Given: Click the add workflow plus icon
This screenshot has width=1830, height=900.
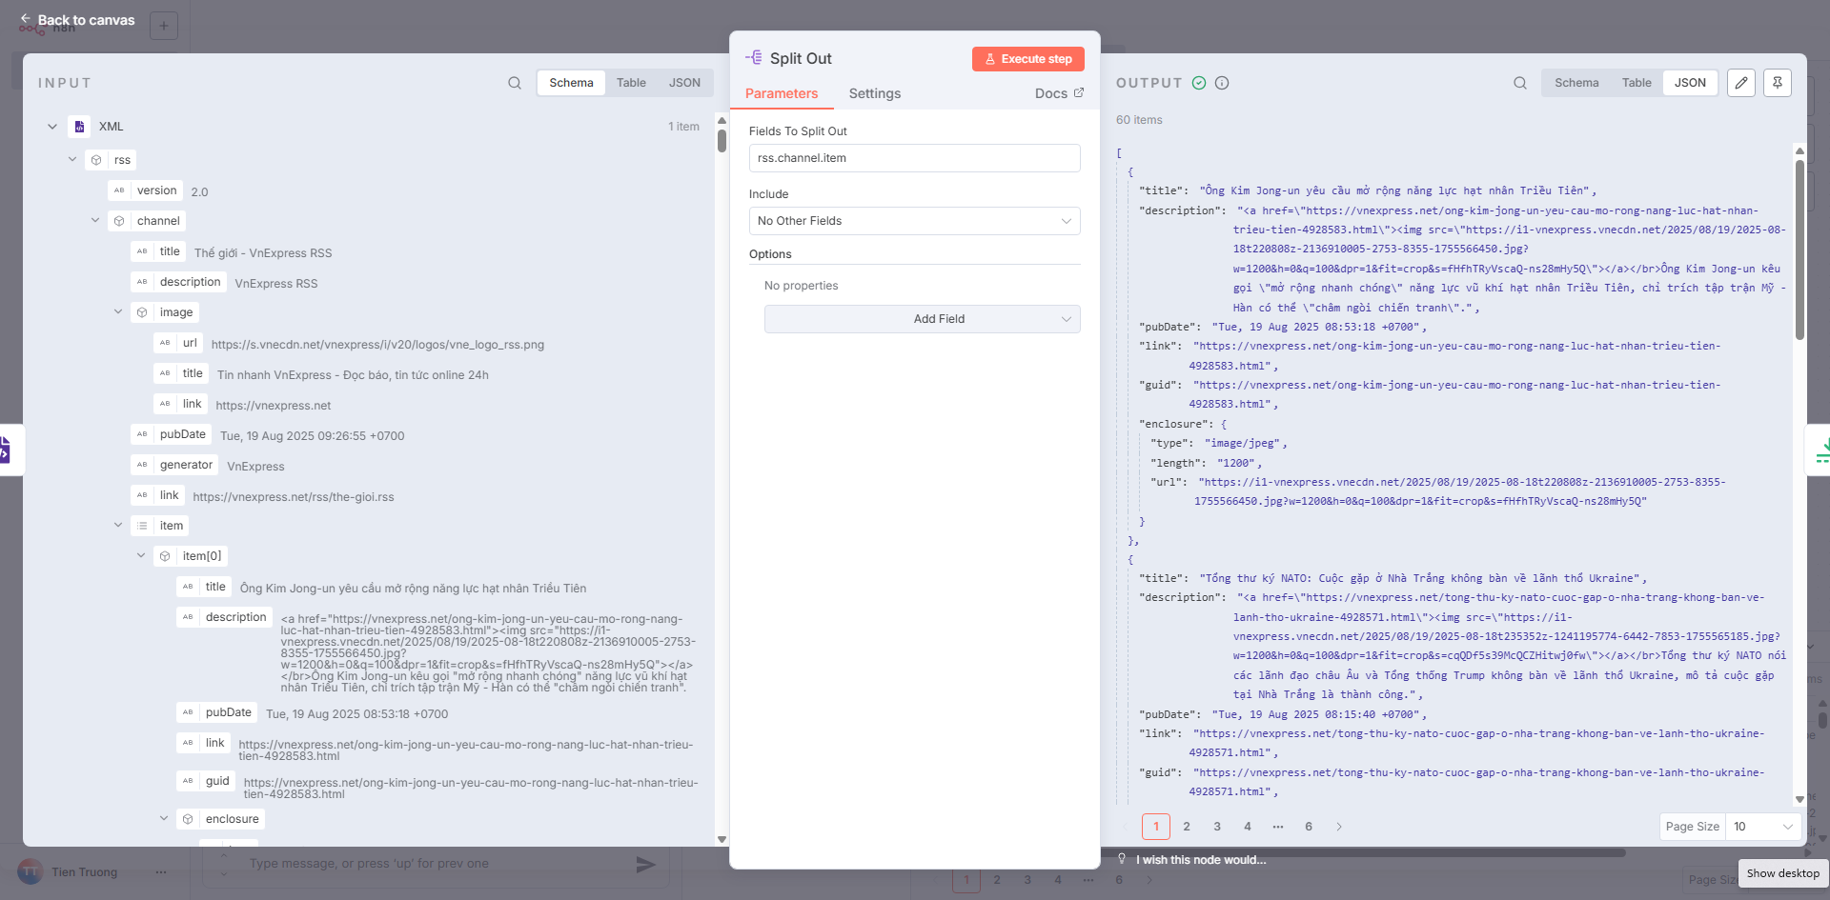Looking at the screenshot, I should 164,26.
